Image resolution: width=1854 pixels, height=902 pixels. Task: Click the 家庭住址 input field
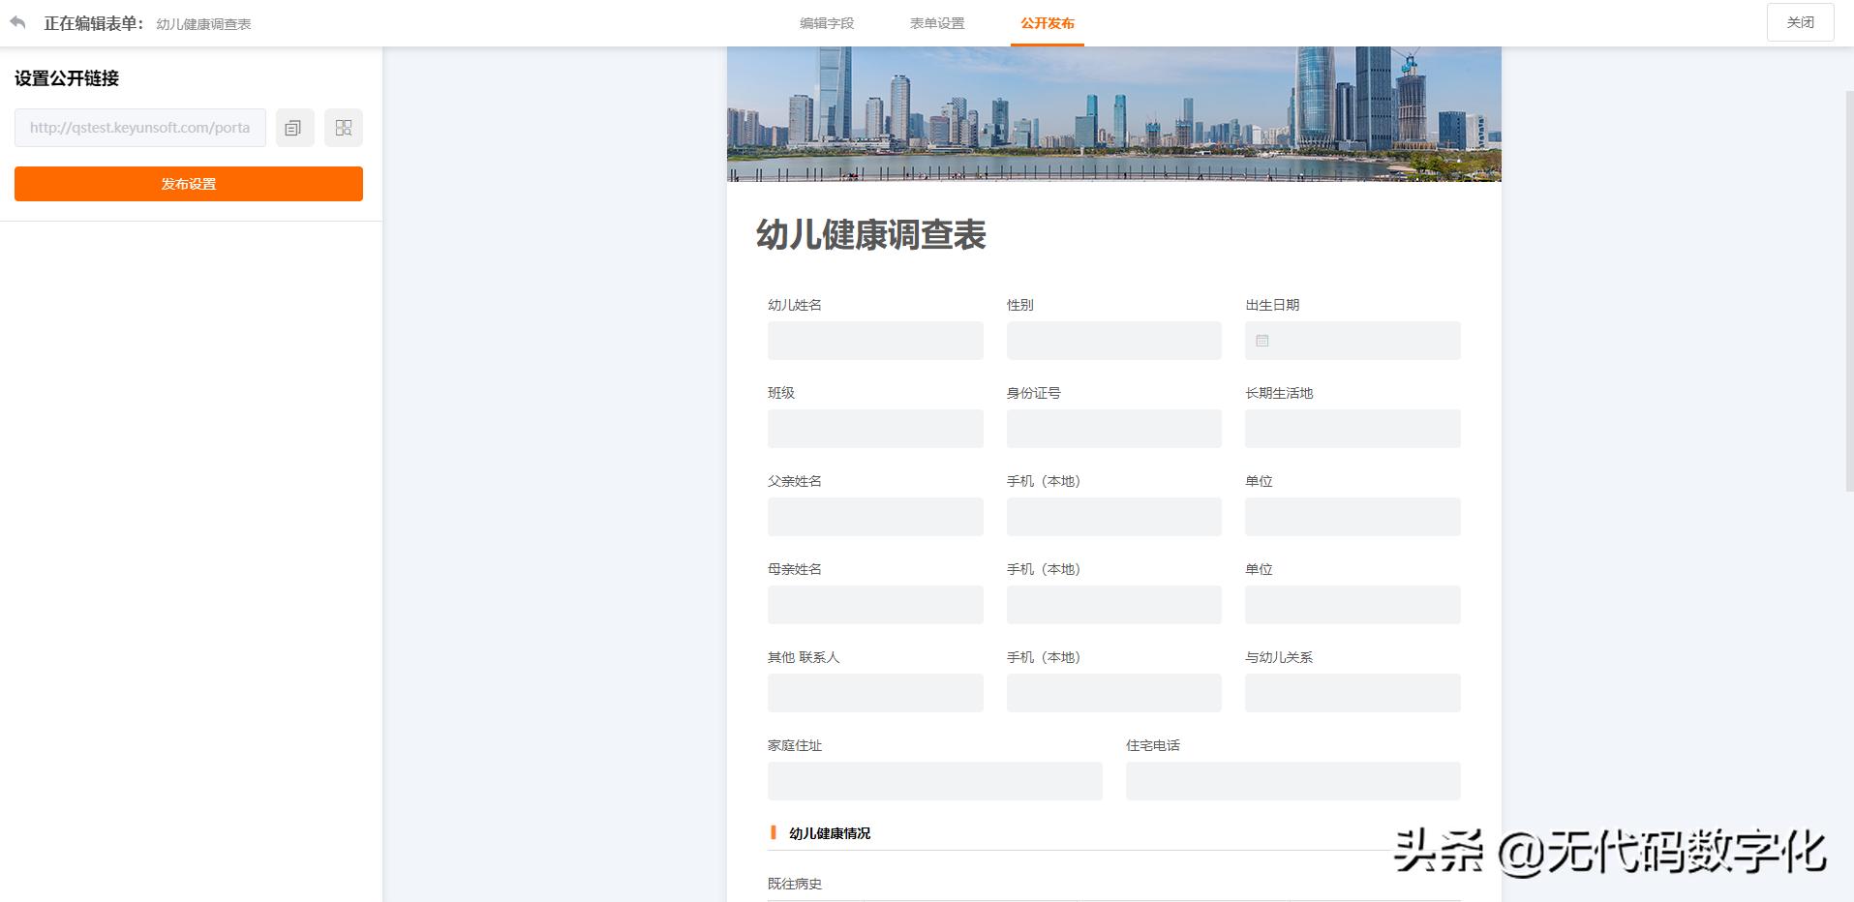tap(934, 781)
